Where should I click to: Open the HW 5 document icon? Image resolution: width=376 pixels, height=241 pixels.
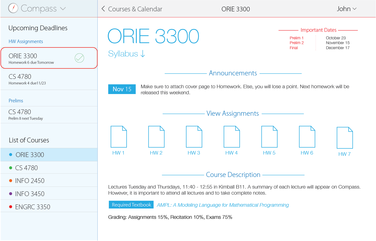pyautogui.click(x=269, y=137)
